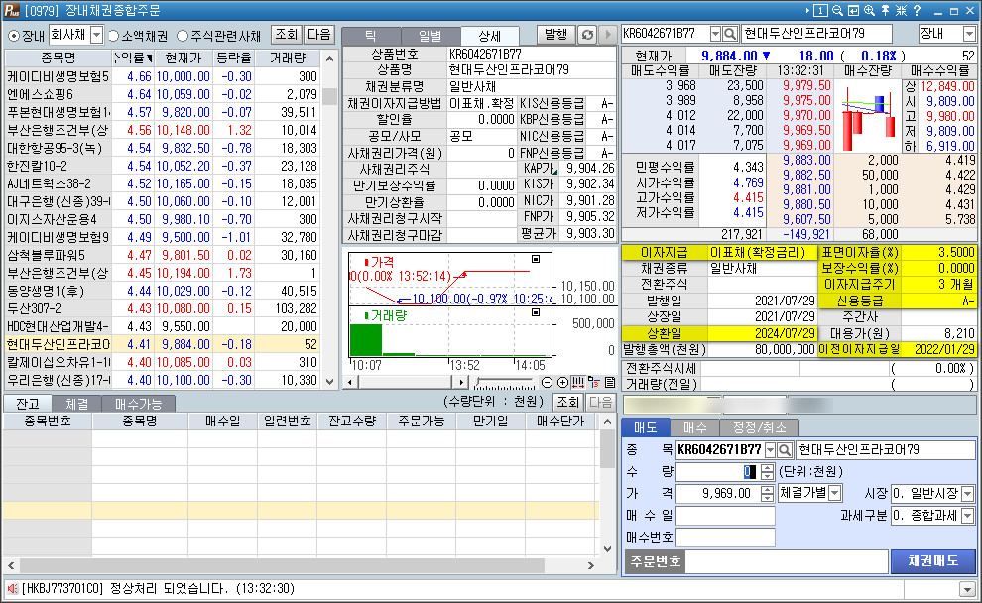Click the boxed number 1 screen icon
982x603 pixels.
(820, 11)
